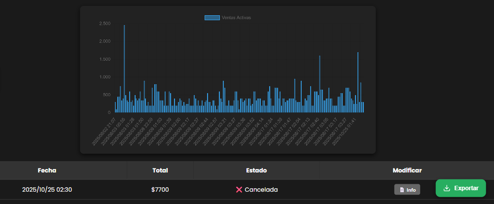Click the Modificar column header
The width and height of the screenshot is (494, 204).
(x=407, y=170)
